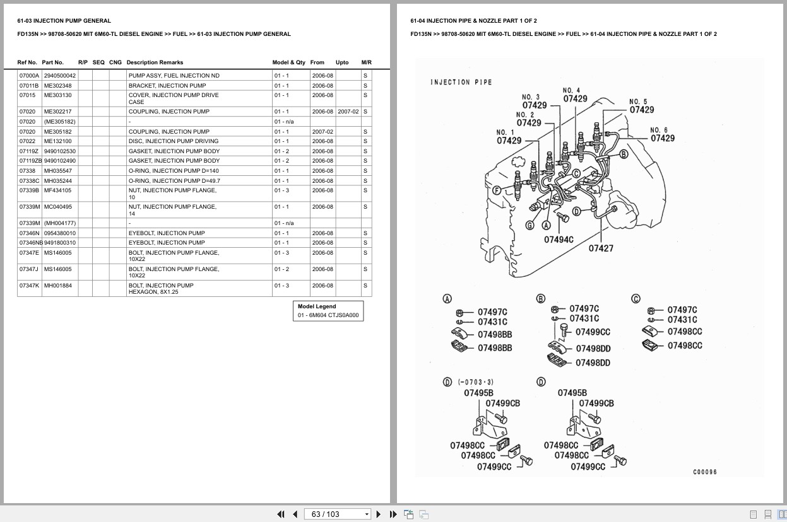Go forward to the next view
The image size is (787, 522).
tap(424, 514)
